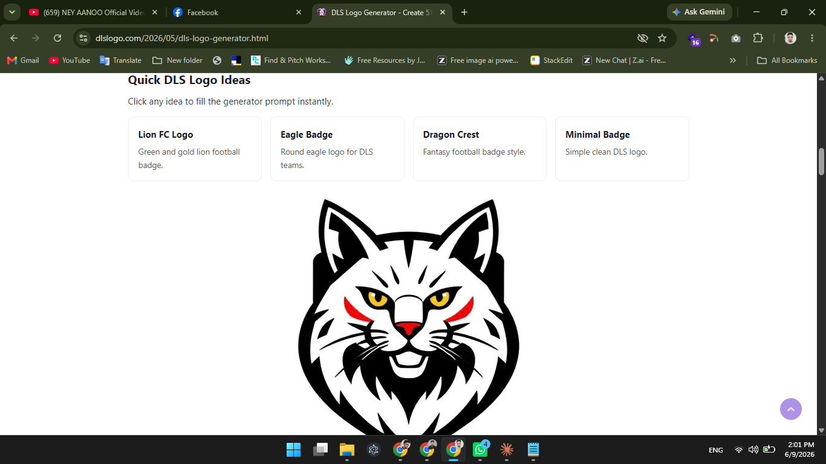The height and width of the screenshot is (464, 826).
Task: Click Ask Gemini button
Action: tap(700, 12)
